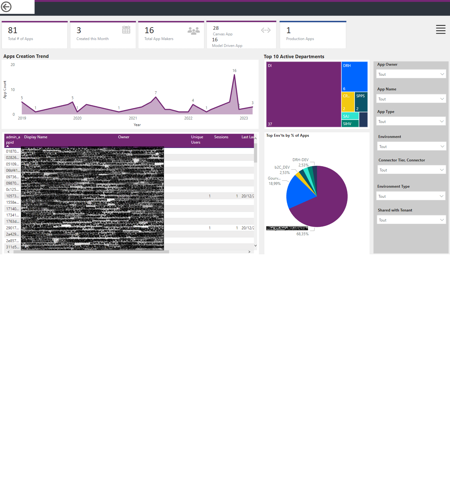Click the back arrow icon
The image size is (450, 478).
point(6,7)
